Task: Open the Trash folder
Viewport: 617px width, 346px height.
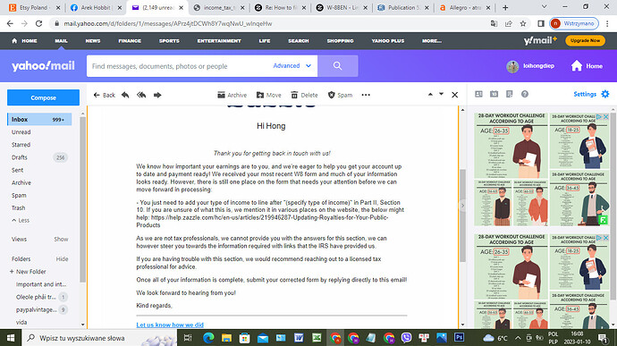Action: [x=18, y=207]
